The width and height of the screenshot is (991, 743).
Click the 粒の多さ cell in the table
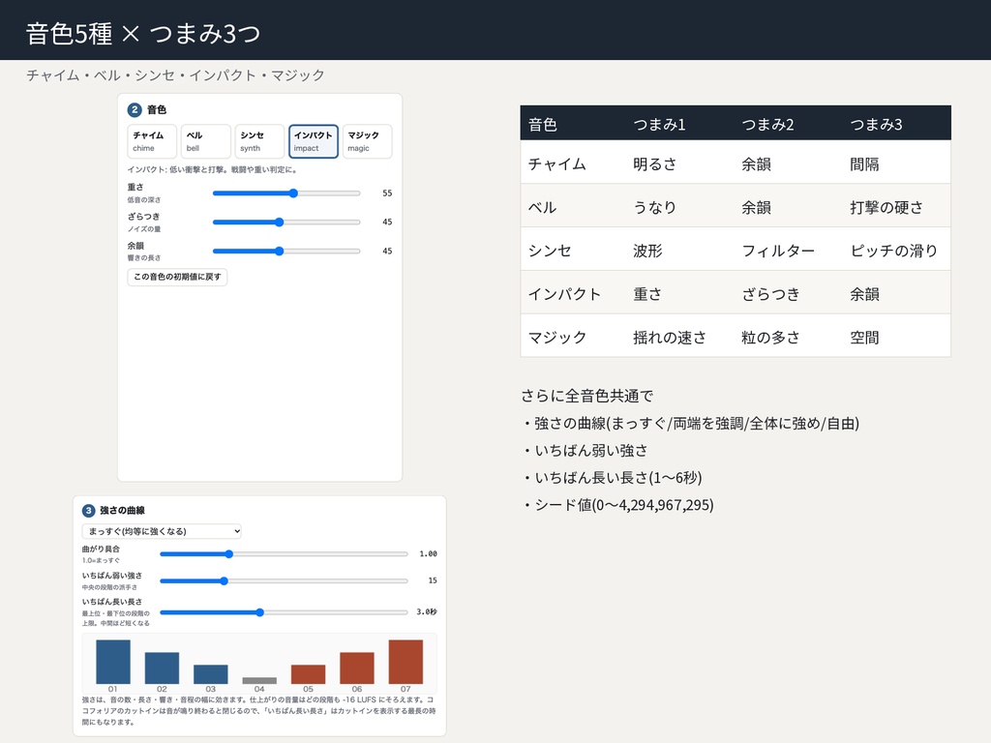[x=770, y=338]
